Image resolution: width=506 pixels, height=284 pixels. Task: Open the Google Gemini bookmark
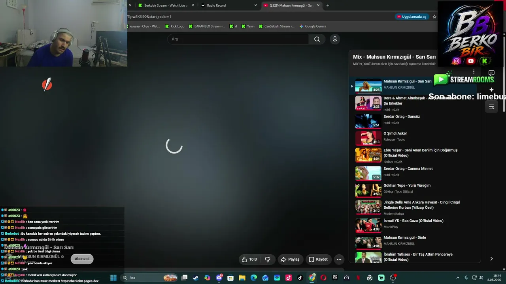[313, 26]
